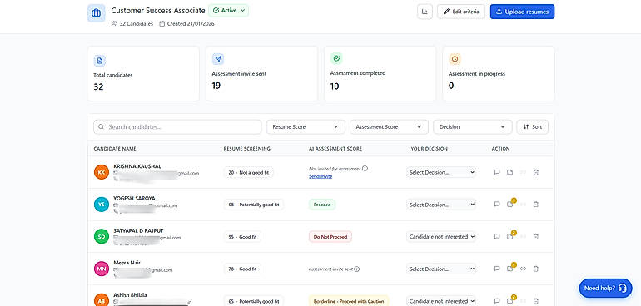The width and height of the screenshot is (641, 306).
Task: Open notes icon for Satyapal D Rajput
Action: [510, 236]
